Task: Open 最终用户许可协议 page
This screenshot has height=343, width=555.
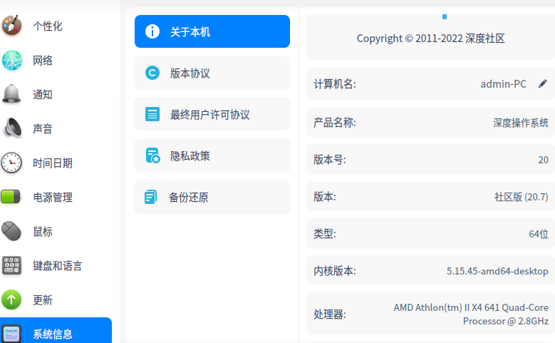Action: click(x=212, y=114)
